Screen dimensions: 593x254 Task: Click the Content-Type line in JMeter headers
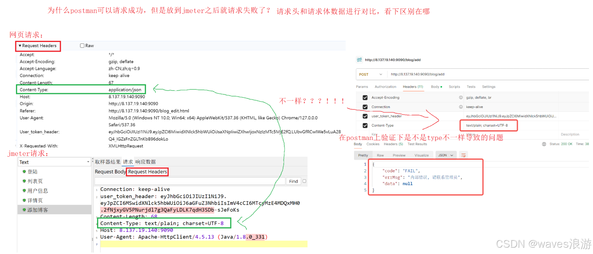(162, 223)
